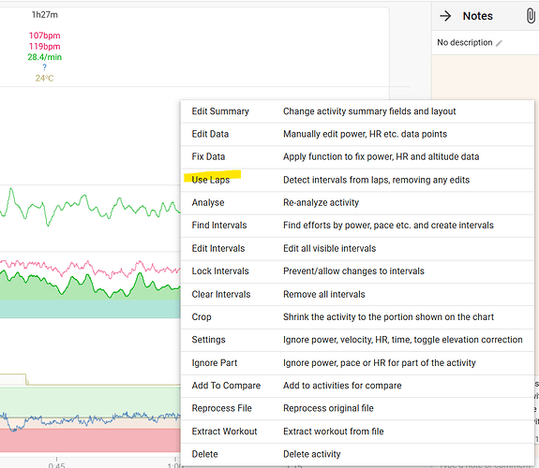The height and width of the screenshot is (468, 539).
Task: Run Analyse to re-analyze activity
Action: (x=357, y=202)
